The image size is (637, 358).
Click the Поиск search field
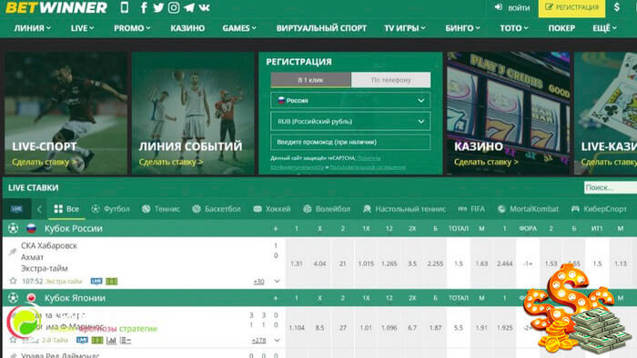pos(611,187)
